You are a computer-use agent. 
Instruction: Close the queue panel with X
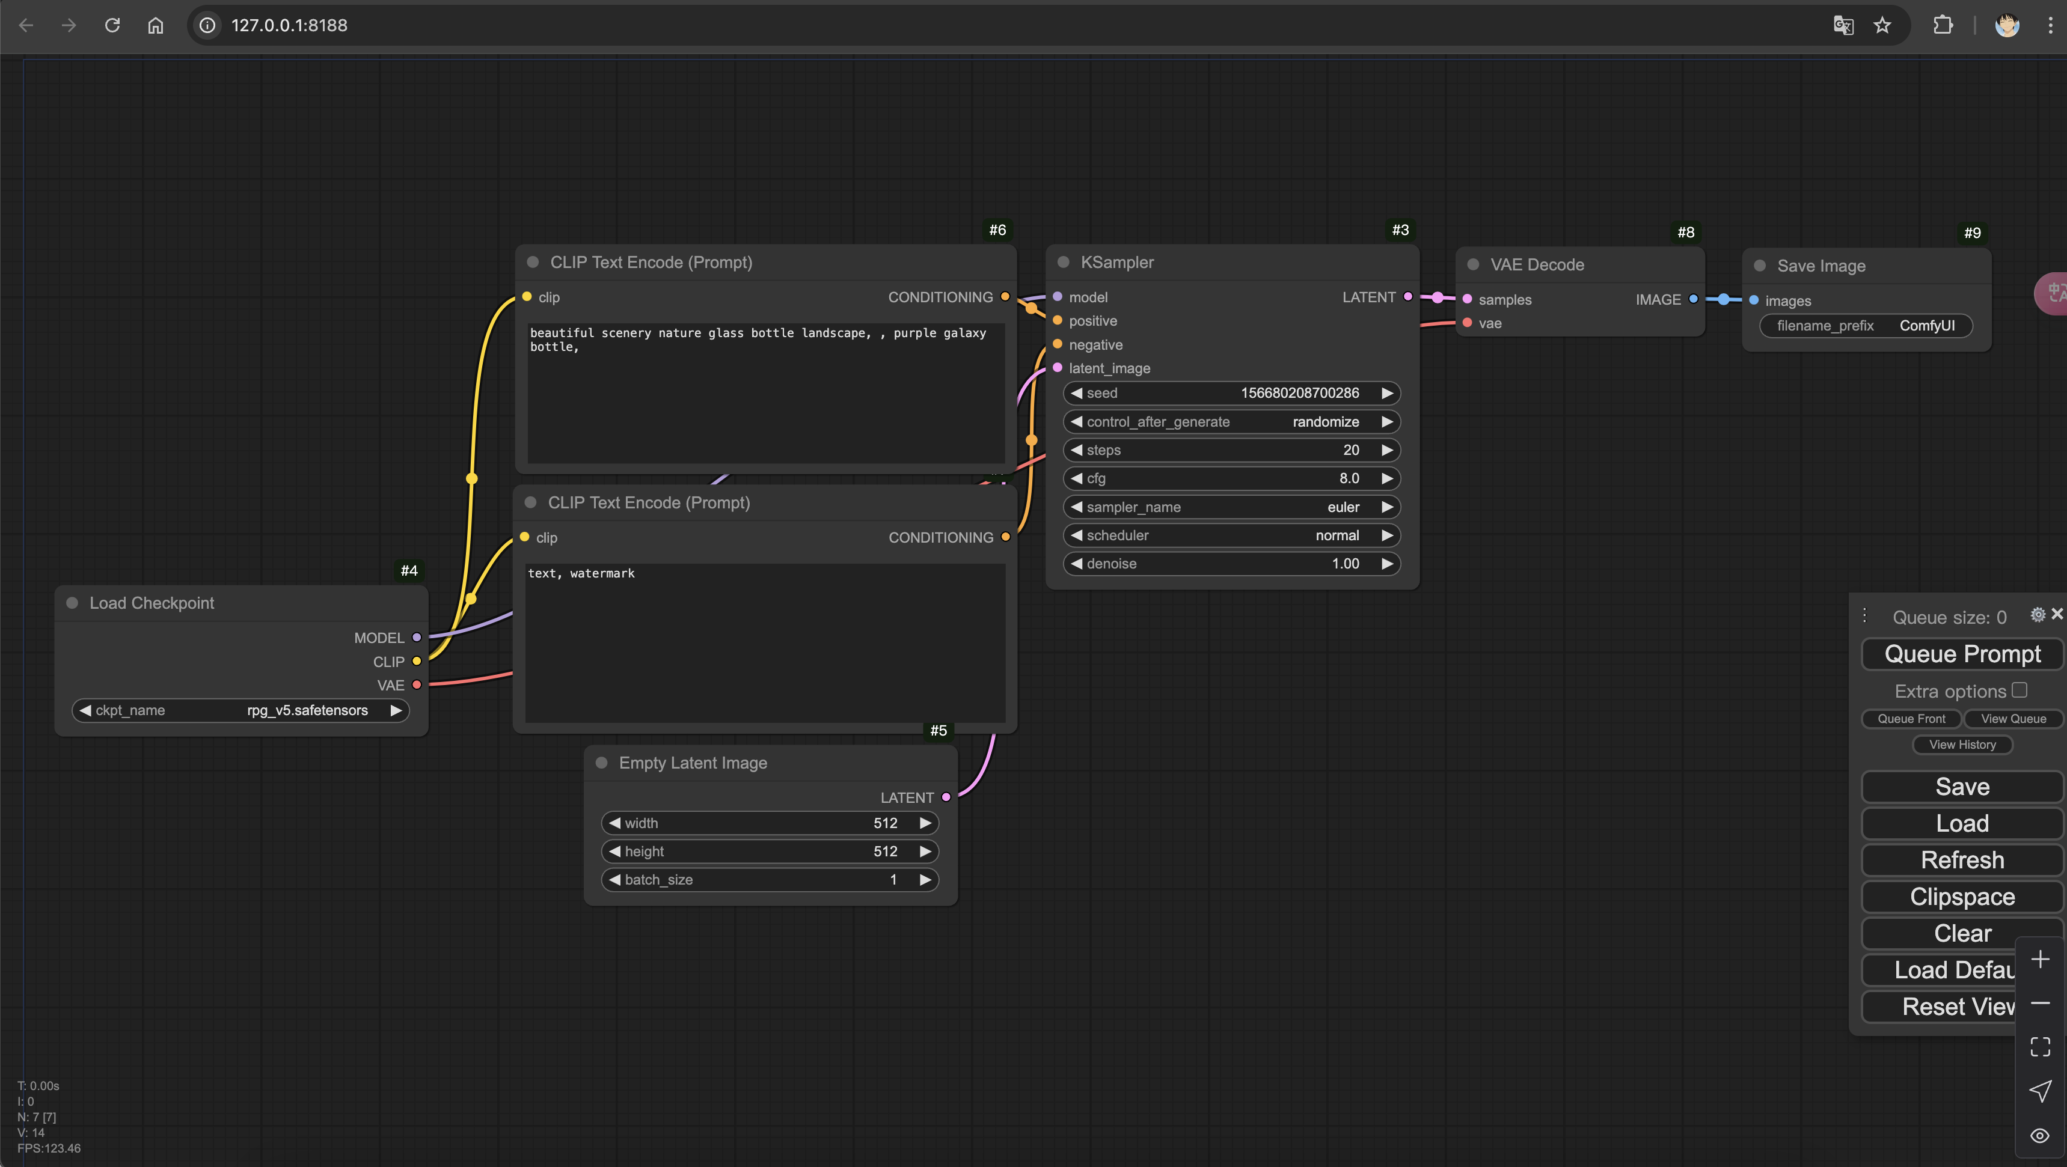click(2057, 614)
